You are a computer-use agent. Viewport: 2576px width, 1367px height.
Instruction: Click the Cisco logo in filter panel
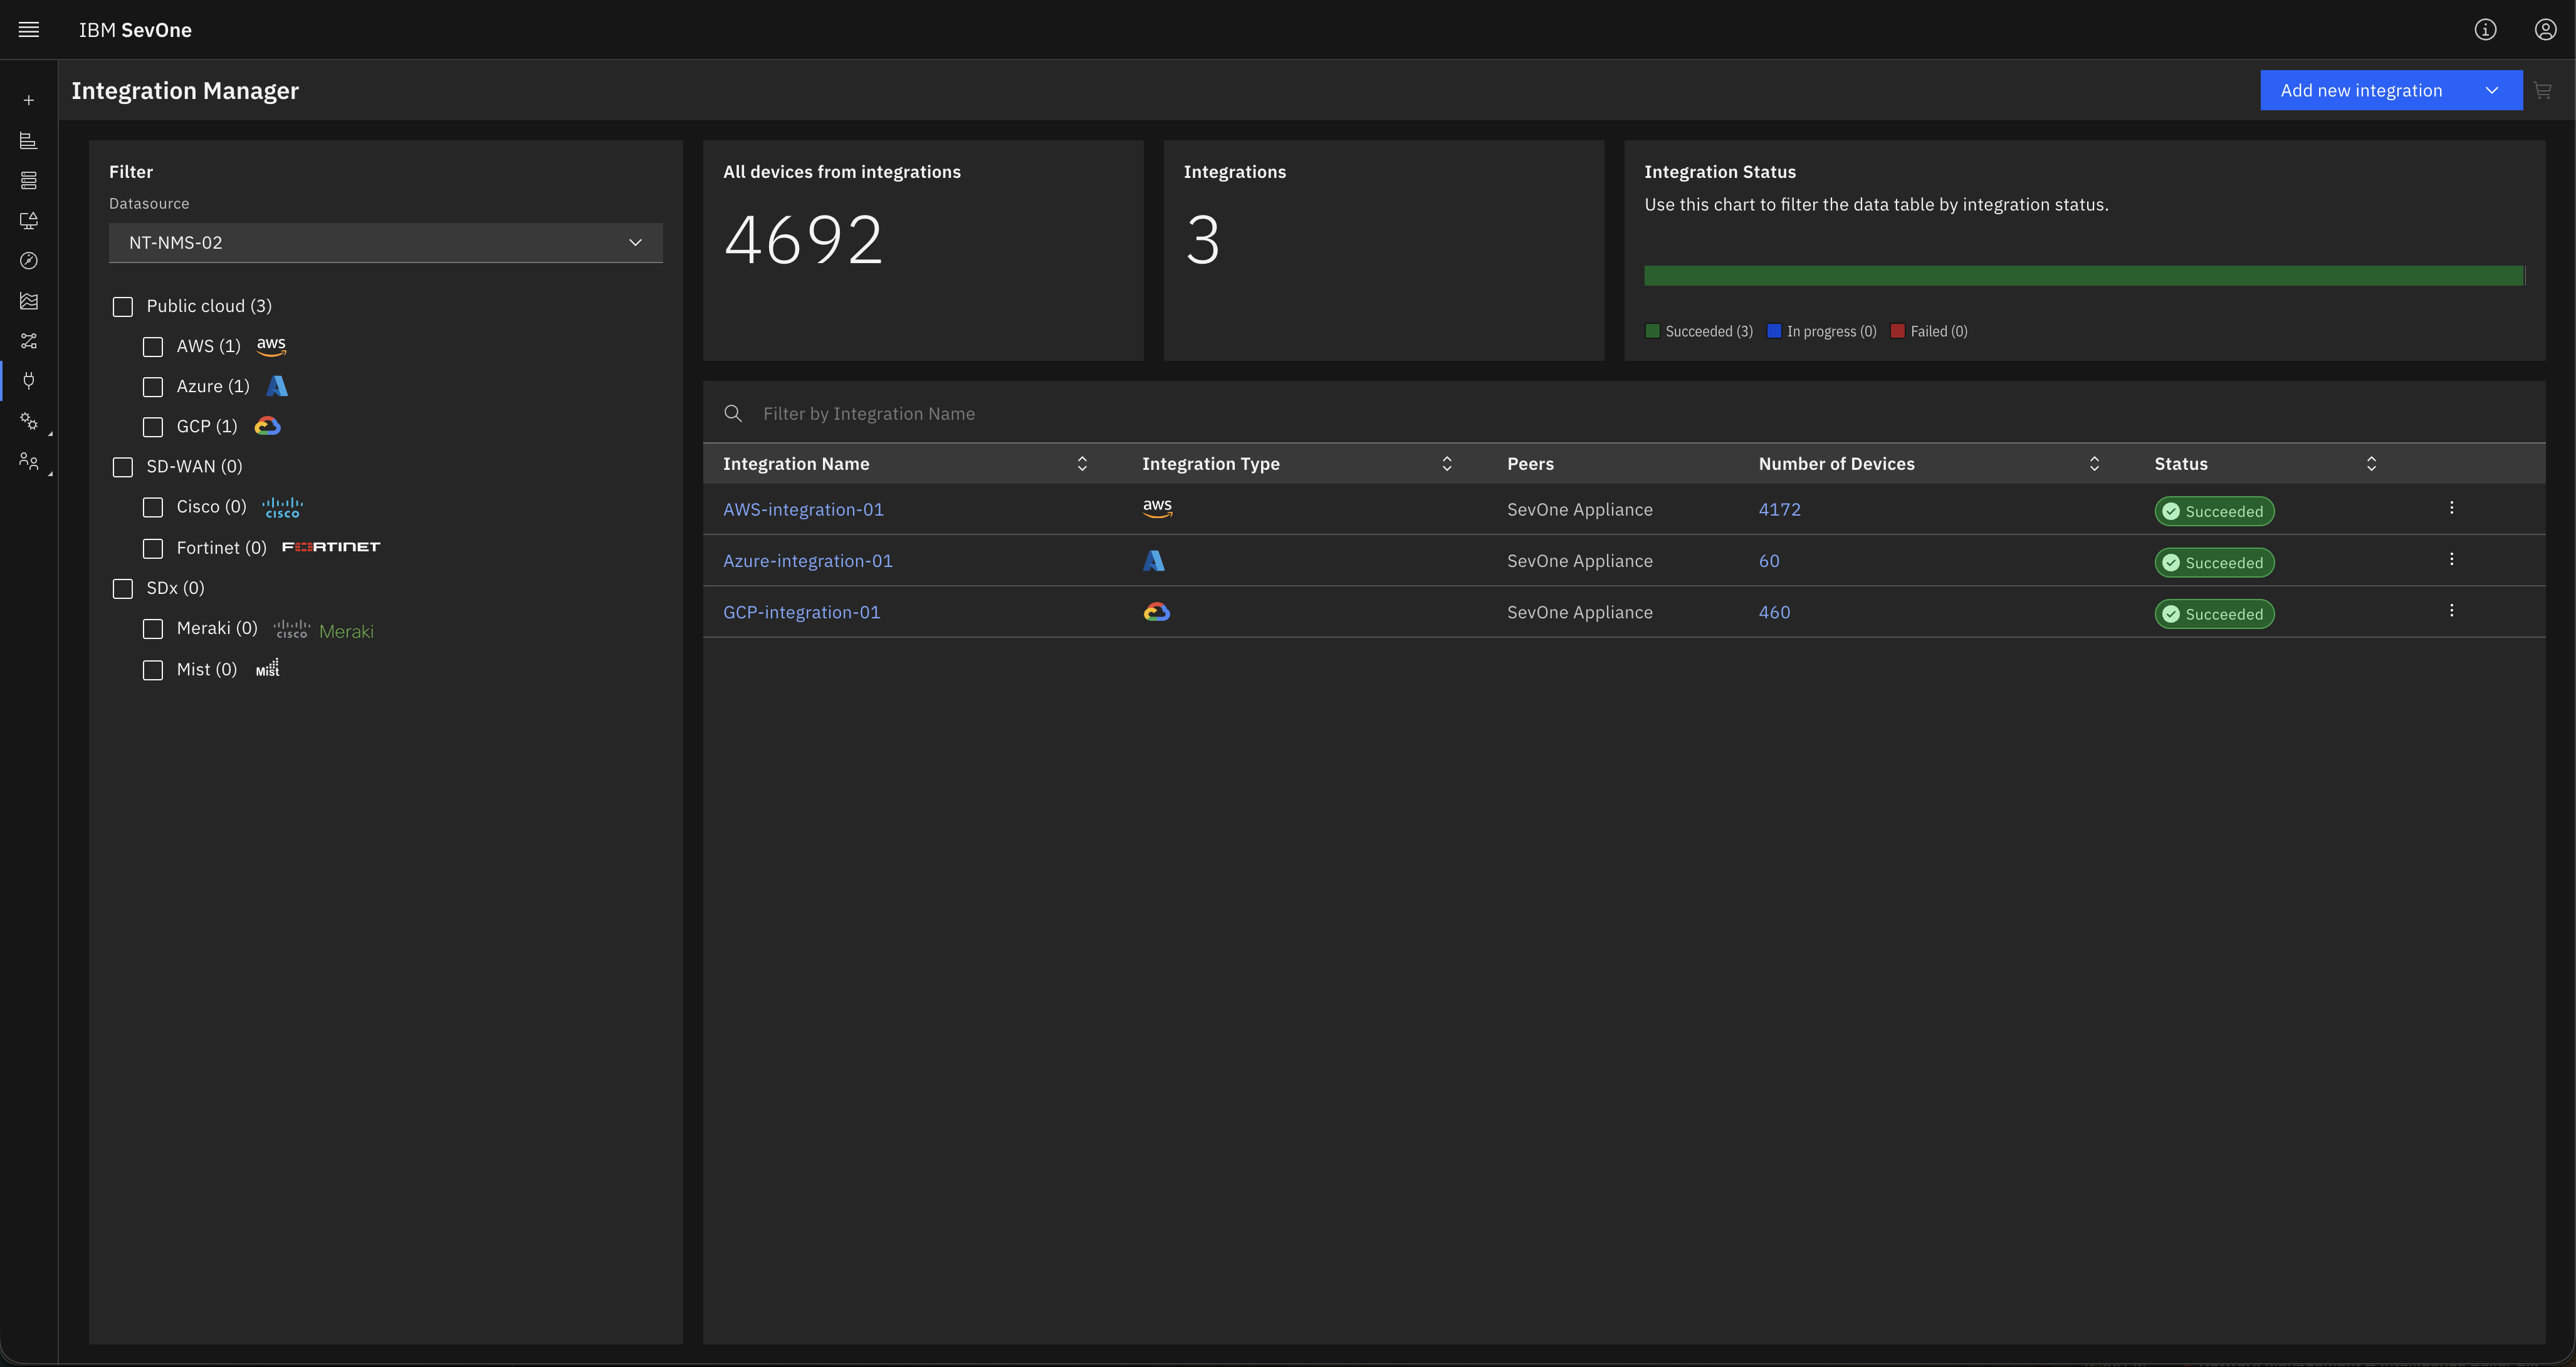tap(282, 507)
